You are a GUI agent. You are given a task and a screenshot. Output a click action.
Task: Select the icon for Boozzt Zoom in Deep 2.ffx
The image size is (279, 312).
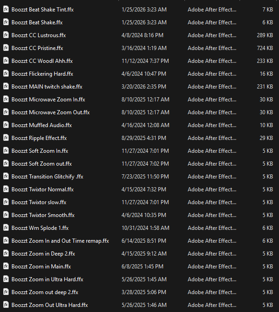6,253
